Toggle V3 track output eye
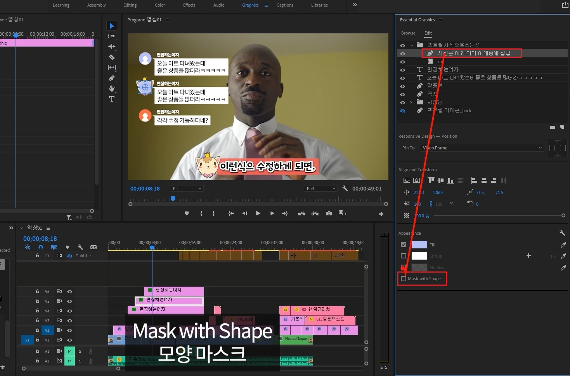570x376 pixels. 70,321
